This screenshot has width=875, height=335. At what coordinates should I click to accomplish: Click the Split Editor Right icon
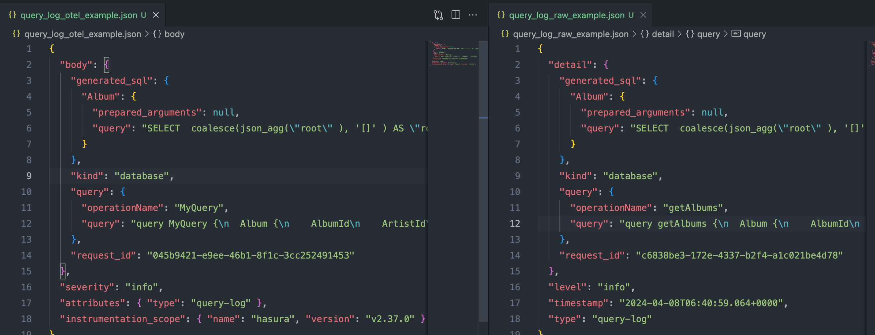[456, 15]
